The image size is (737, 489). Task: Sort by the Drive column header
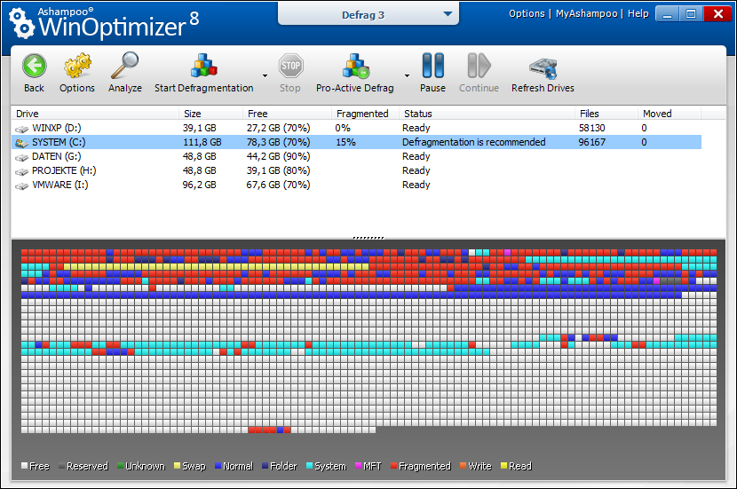click(95, 114)
